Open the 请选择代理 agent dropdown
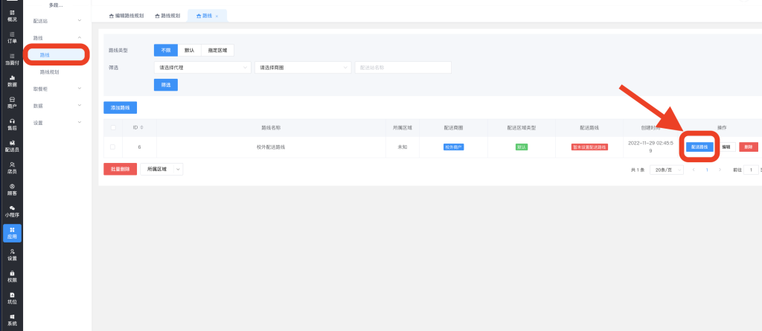 click(x=202, y=68)
